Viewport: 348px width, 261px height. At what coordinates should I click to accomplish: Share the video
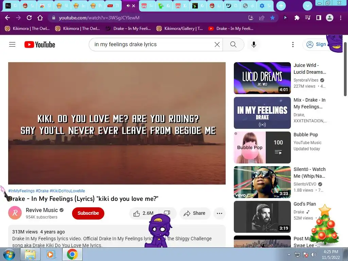[x=194, y=213]
